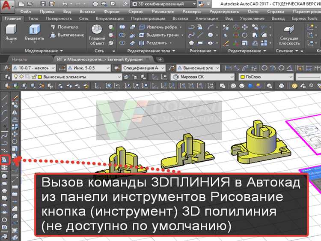Screen dimensions: 321x241
Task: Click the text style icon left of 10-0.7
Action: (7, 68)
